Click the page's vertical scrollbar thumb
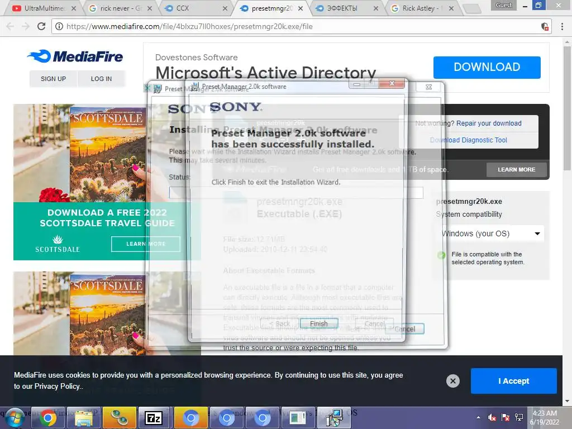This screenshot has height=429, width=572. point(567,108)
